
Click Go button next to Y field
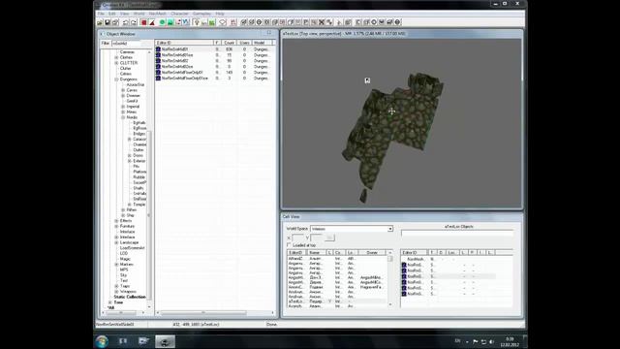tap(329, 238)
